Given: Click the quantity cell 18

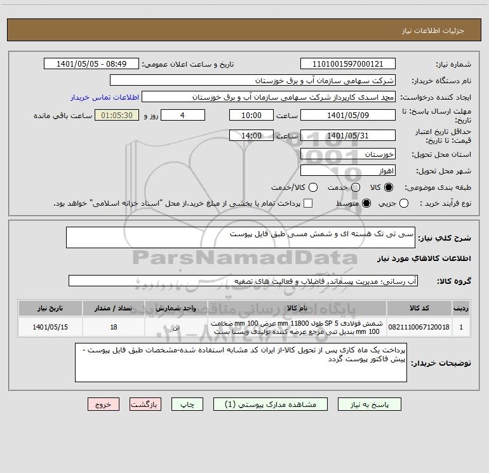Looking at the screenshot, I should pyautogui.click(x=114, y=327).
